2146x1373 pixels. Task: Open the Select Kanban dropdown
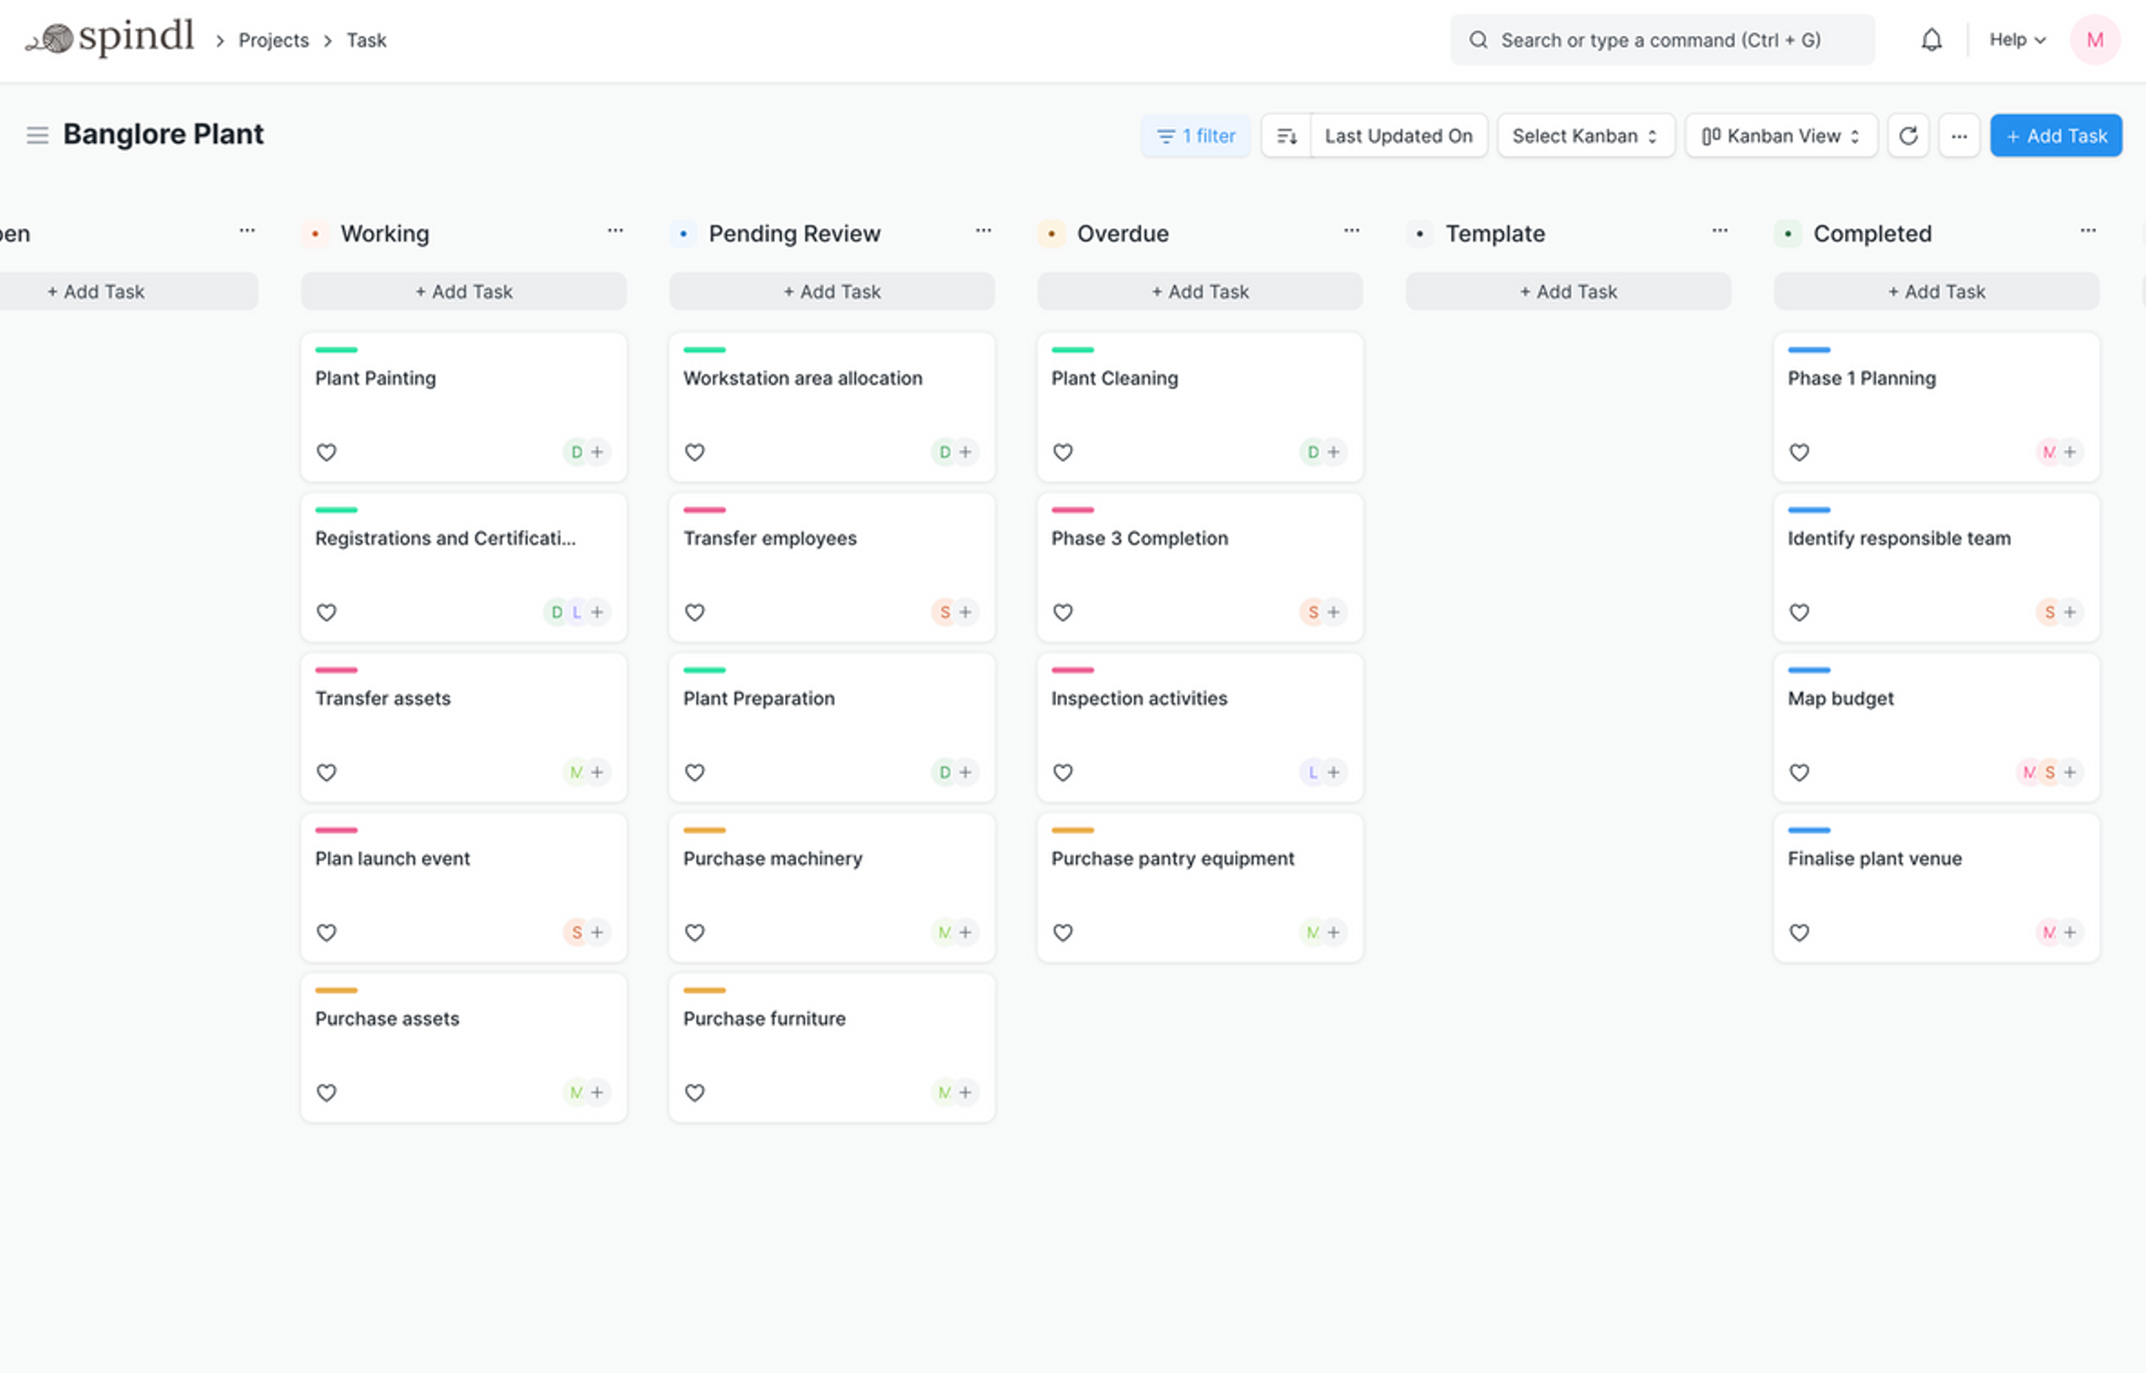pos(1585,136)
